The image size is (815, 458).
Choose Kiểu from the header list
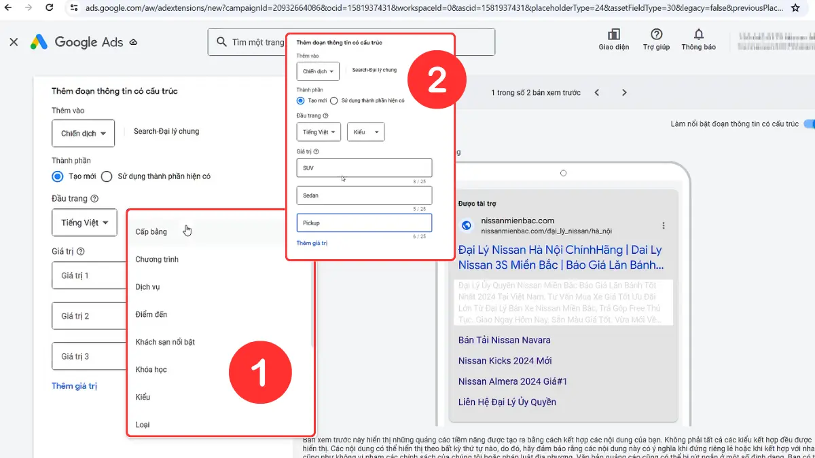pos(143,397)
